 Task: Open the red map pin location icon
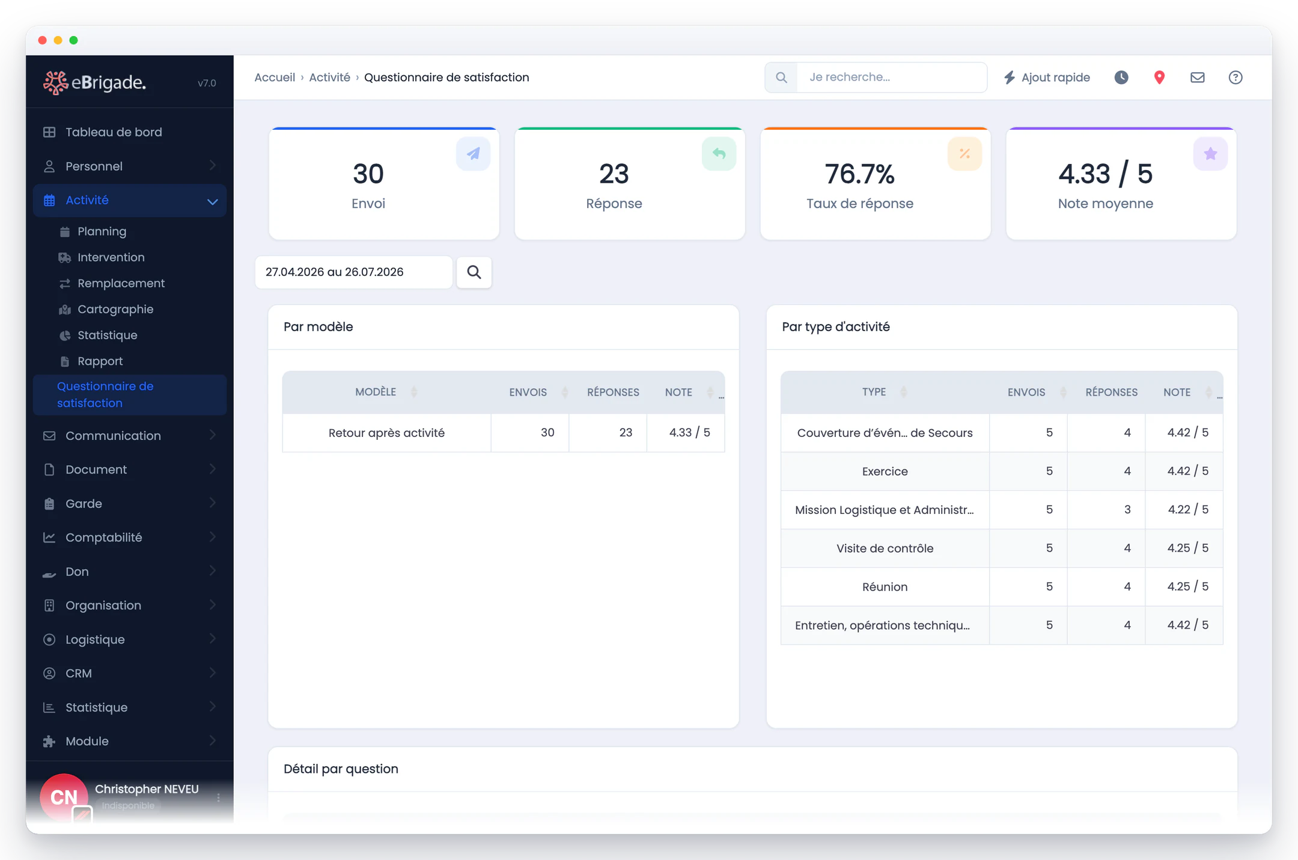point(1159,78)
